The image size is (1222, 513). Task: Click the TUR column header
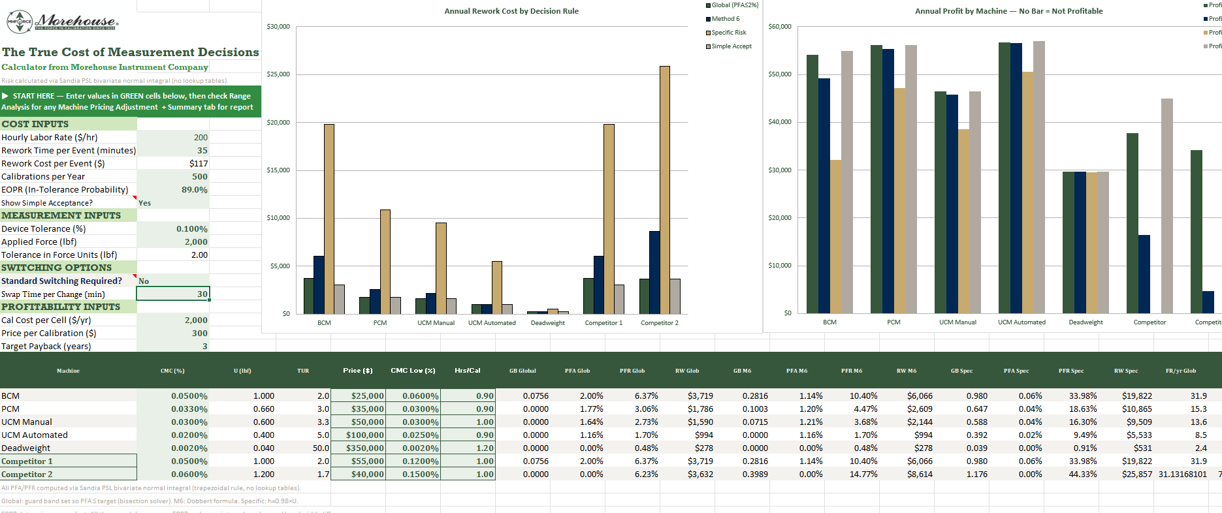coord(303,371)
